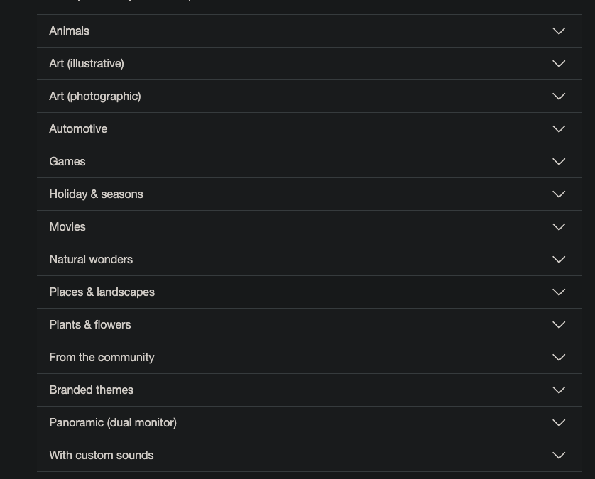Click the chevron on the Games row
Screen dimensions: 595x479
pyautogui.click(x=558, y=161)
